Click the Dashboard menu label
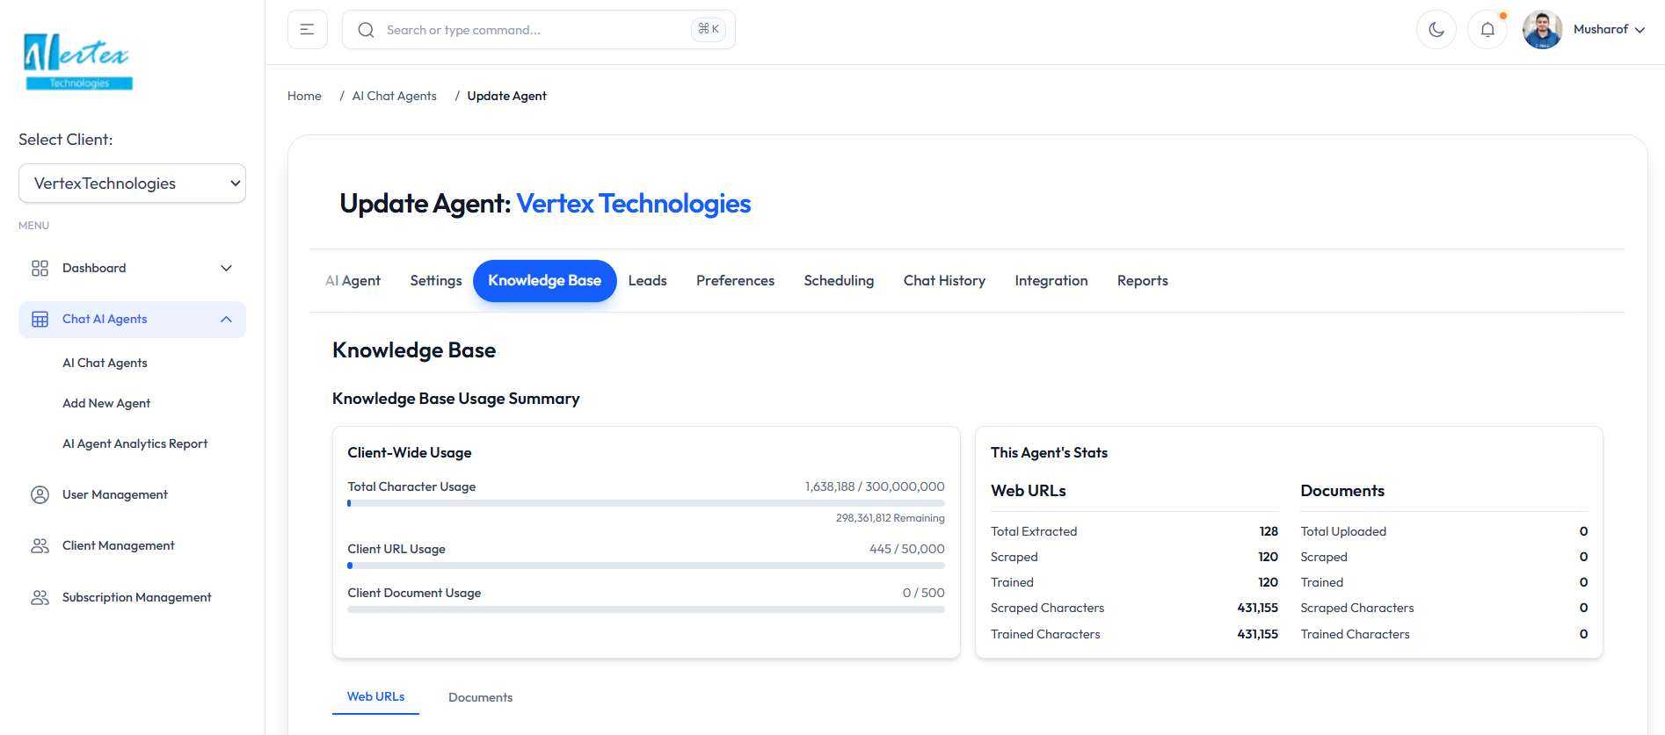The image size is (1665, 735). [x=94, y=268]
